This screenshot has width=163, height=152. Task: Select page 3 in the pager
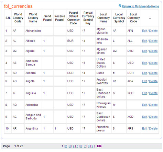click(70, 146)
